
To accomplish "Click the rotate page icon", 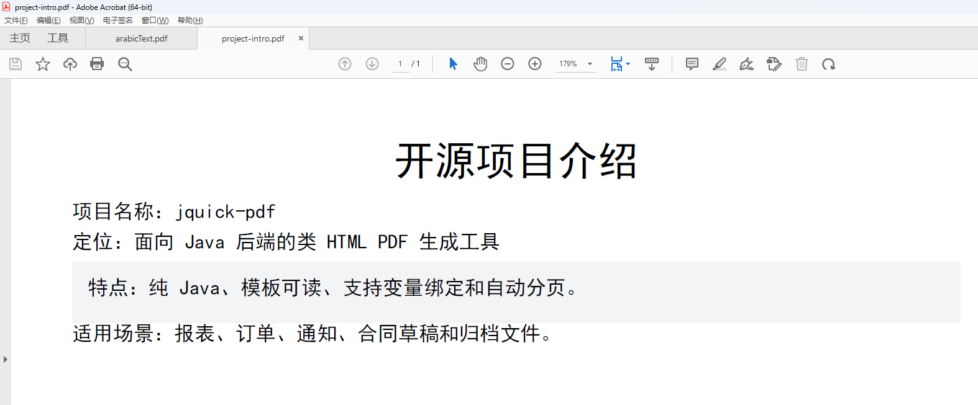I will click(829, 64).
